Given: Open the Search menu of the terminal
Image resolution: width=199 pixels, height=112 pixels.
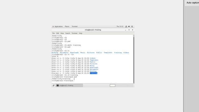Looking at the screenshot, I should tap(68, 33).
